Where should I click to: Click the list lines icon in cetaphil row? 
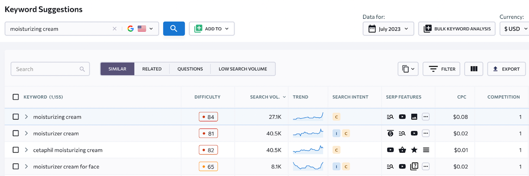426,150
